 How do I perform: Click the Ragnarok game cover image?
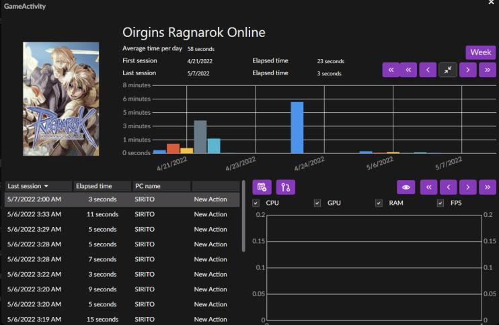pos(61,99)
